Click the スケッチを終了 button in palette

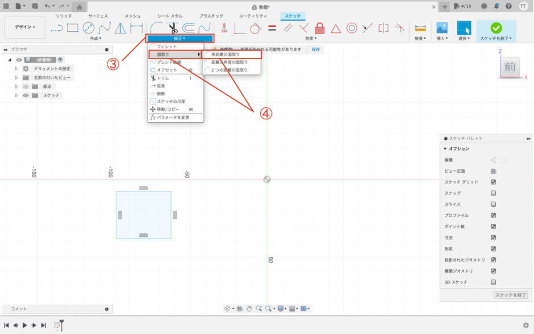[x=511, y=295]
